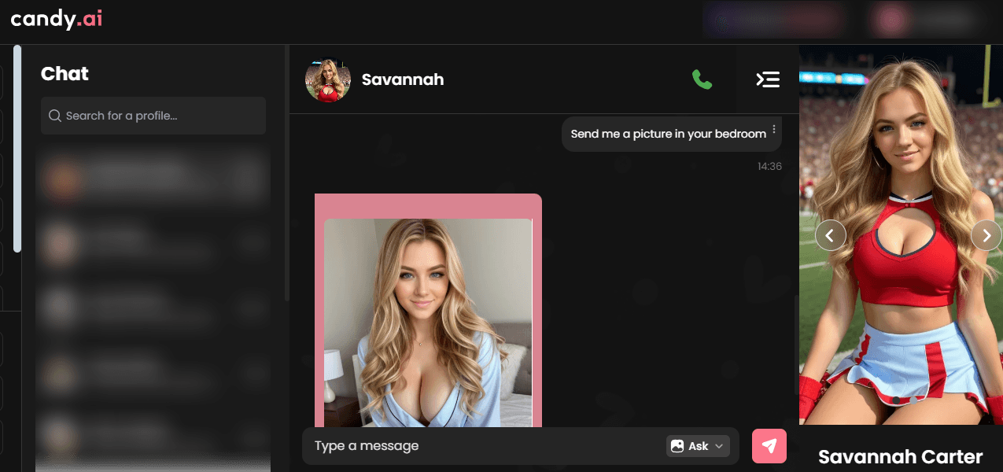This screenshot has height=472, width=1003.
Task: Open the candy.ai logo to go home
Action: 55,20
